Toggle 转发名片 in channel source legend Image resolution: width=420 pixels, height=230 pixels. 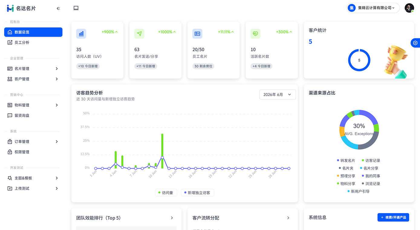pos(346,161)
